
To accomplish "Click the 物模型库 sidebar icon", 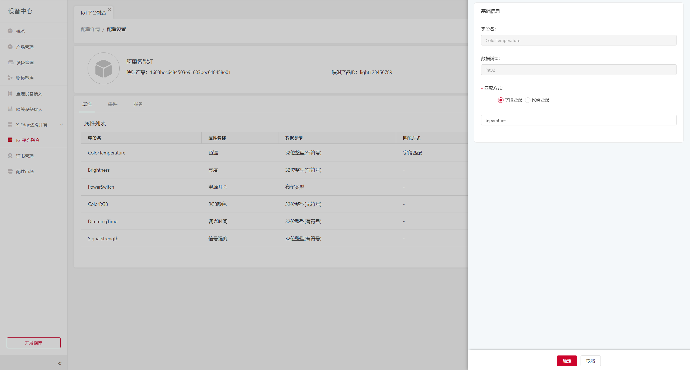I will pos(10,78).
